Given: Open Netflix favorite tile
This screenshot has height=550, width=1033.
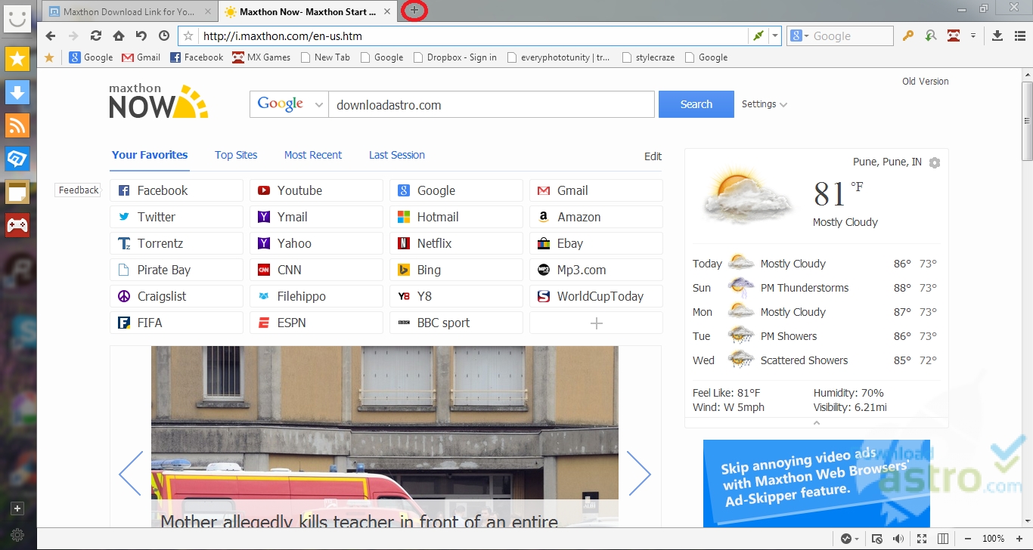Looking at the screenshot, I should click(x=456, y=243).
